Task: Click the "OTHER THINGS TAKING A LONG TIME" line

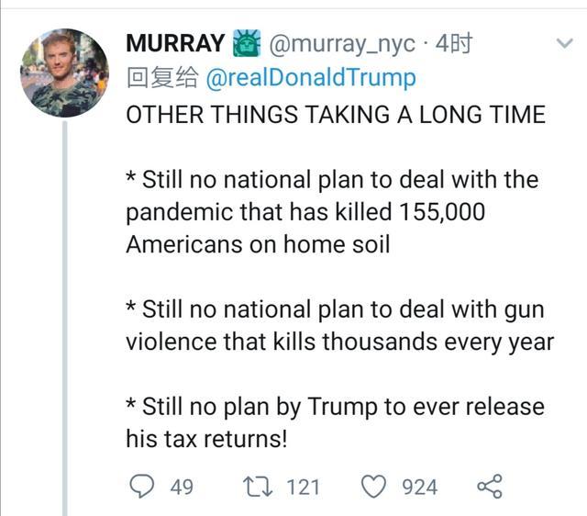Action: pyautogui.click(x=335, y=115)
